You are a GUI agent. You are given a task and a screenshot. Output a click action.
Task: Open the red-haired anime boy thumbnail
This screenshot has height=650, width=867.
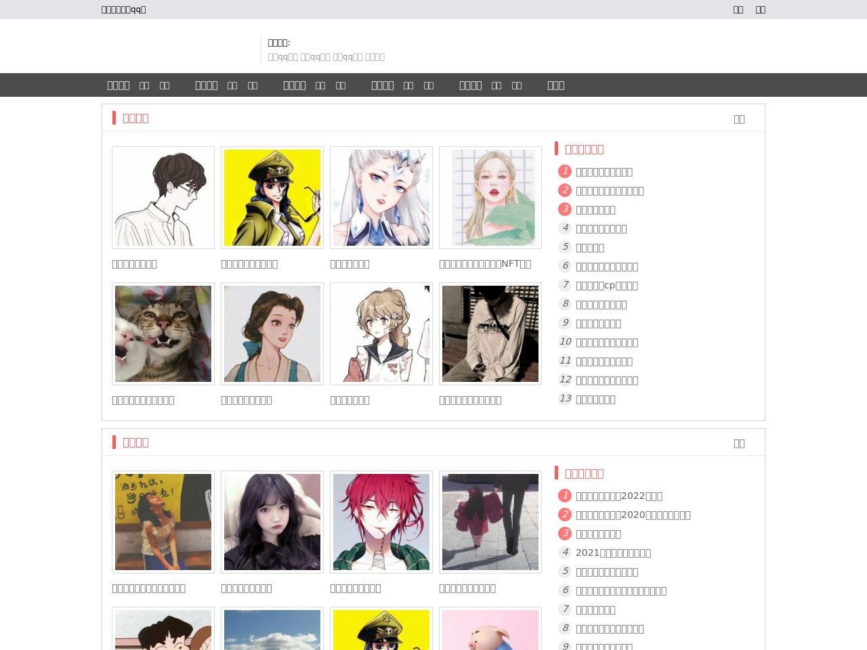tap(381, 522)
